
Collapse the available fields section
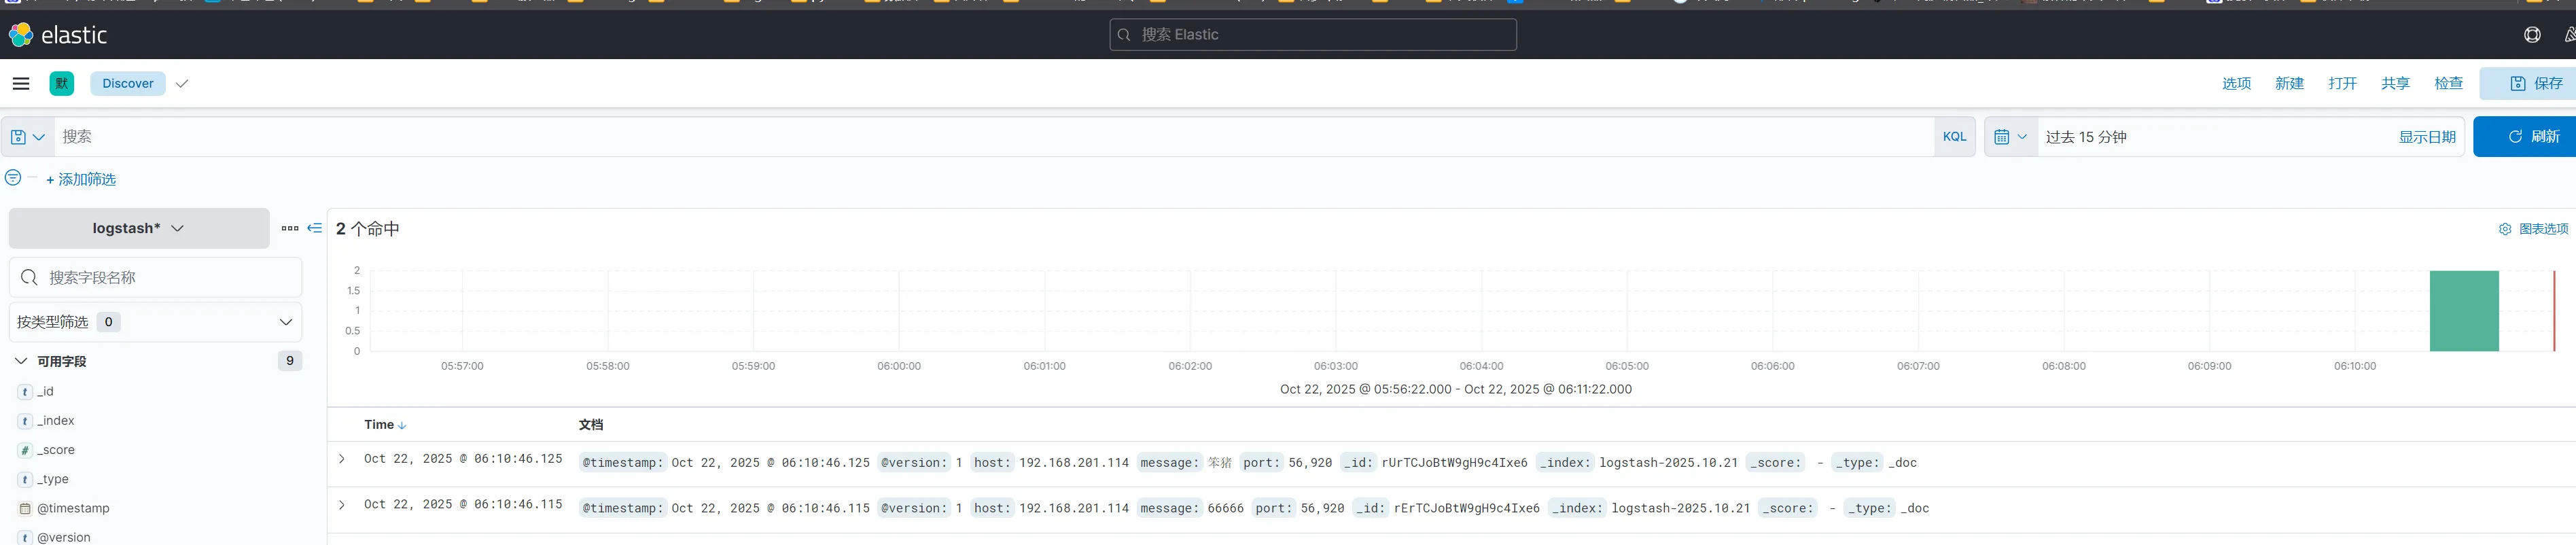tap(21, 361)
